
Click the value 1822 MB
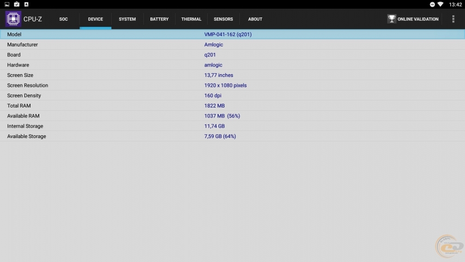click(214, 106)
